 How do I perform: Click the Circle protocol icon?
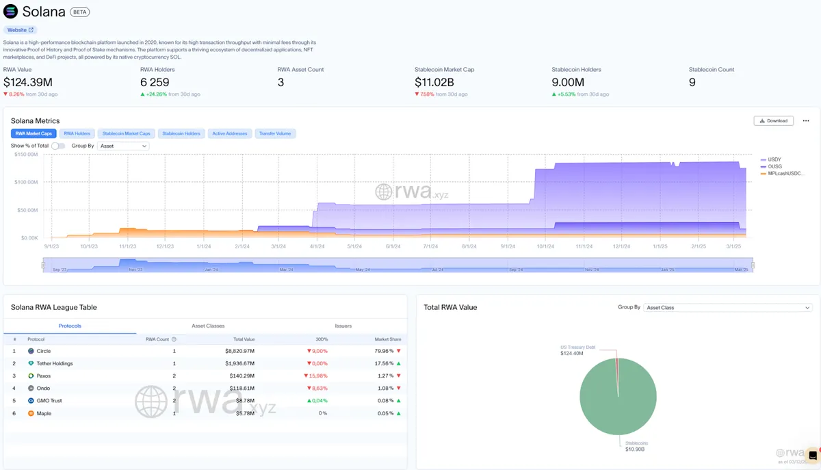point(31,351)
